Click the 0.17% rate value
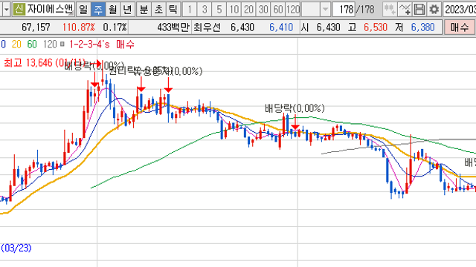This screenshot has width=476, height=267. pyautogui.click(x=115, y=27)
